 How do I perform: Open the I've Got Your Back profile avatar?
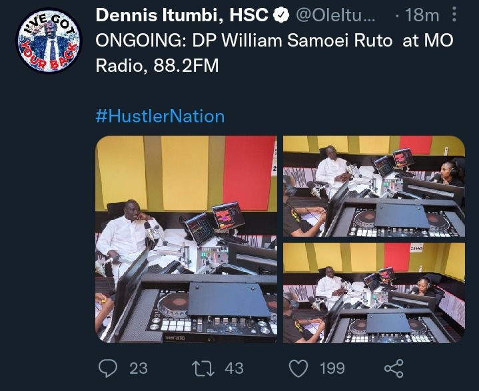(49, 40)
